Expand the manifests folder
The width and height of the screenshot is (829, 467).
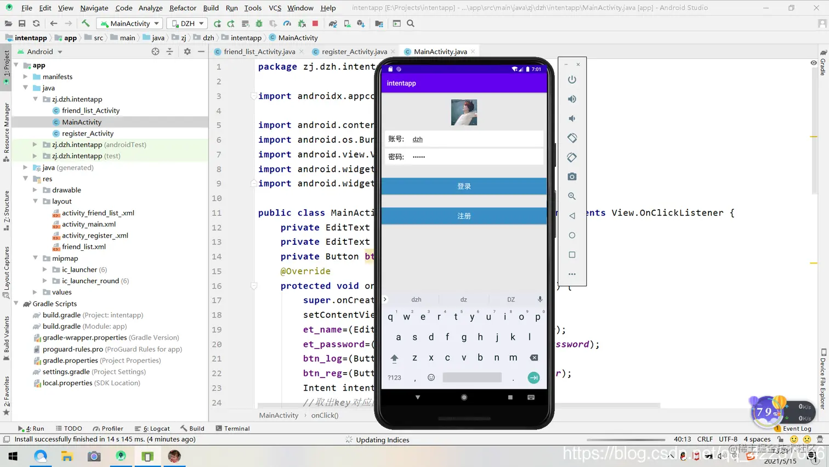(26, 77)
